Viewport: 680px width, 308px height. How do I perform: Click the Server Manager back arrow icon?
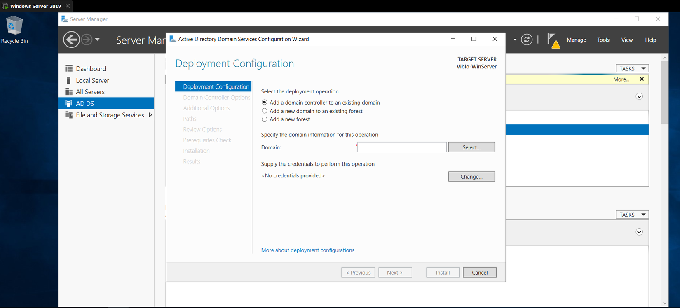click(x=71, y=40)
